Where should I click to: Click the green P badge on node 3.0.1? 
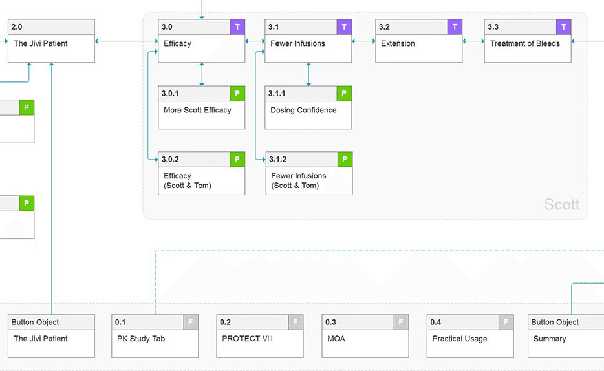click(x=237, y=94)
